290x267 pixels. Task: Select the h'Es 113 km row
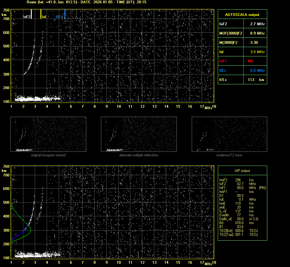(242, 80)
